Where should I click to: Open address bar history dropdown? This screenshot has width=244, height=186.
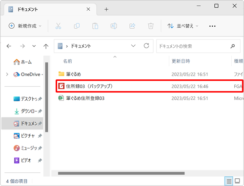133,46
